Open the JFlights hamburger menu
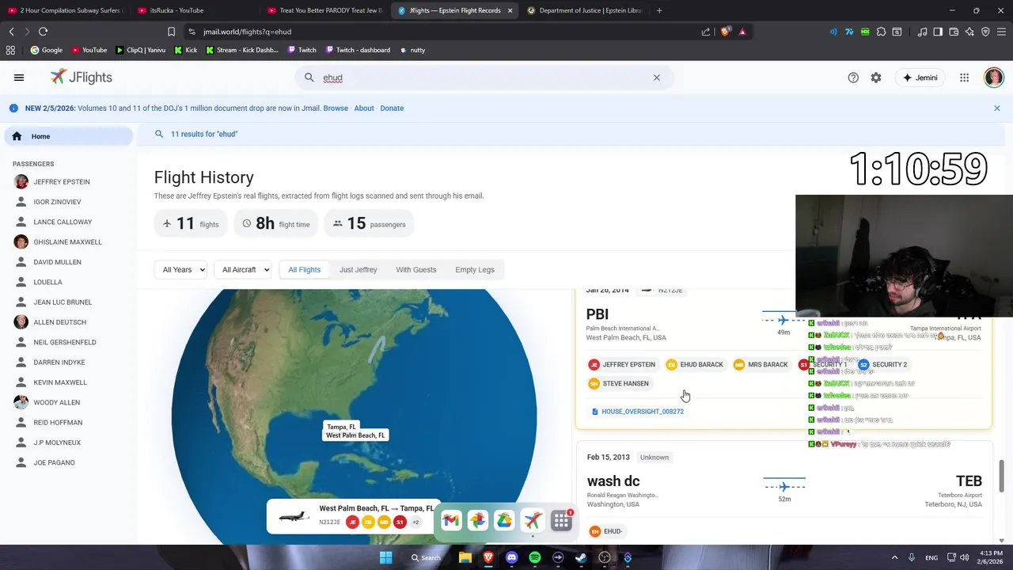This screenshot has height=570, width=1013. pyautogui.click(x=19, y=78)
